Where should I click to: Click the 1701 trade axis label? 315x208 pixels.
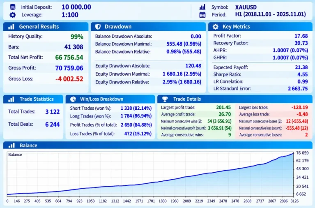point(151,201)
